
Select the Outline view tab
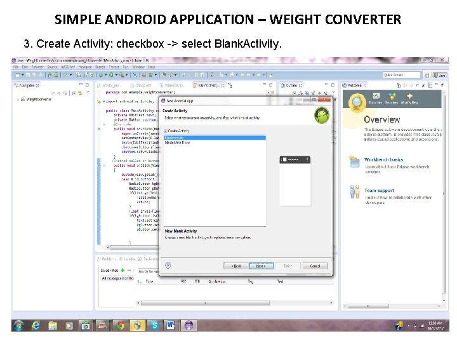(291, 86)
